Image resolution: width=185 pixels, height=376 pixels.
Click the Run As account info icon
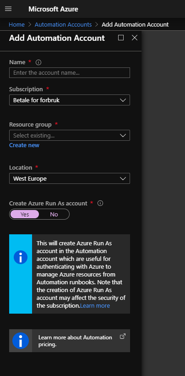click(x=101, y=203)
